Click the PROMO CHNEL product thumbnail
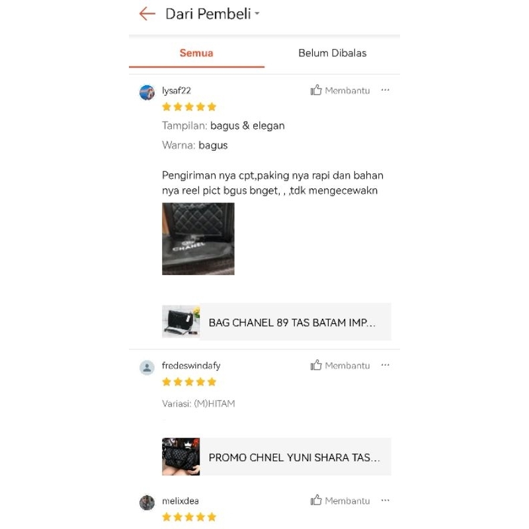Viewport: 529px width, 529px height. pyautogui.click(x=181, y=457)
